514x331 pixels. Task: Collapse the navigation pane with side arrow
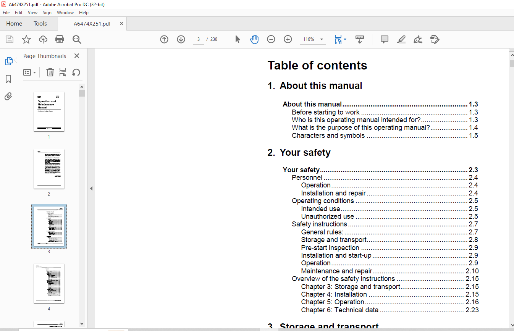[x=91, y=189]
